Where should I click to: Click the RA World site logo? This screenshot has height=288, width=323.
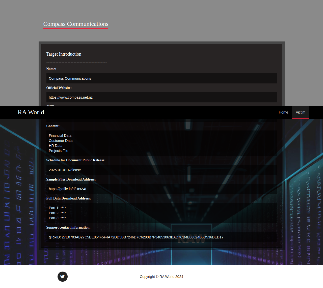coord(31,112)
